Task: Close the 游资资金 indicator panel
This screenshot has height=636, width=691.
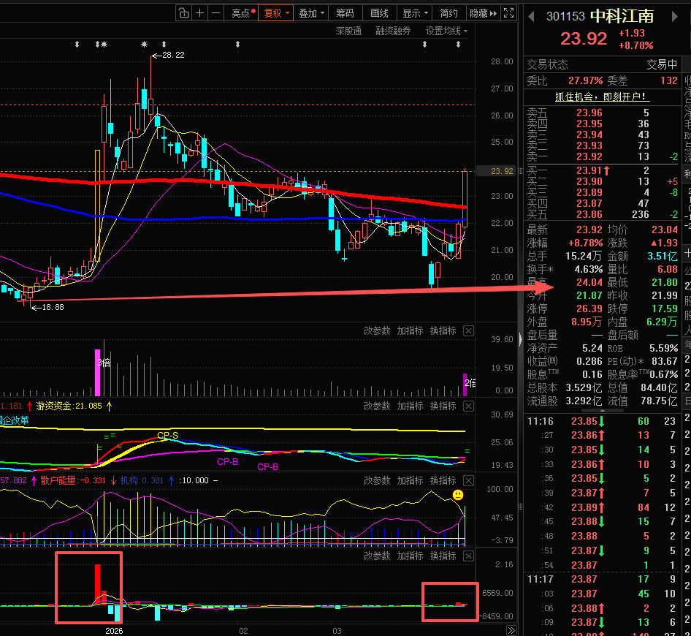Action: pos(468,406)
